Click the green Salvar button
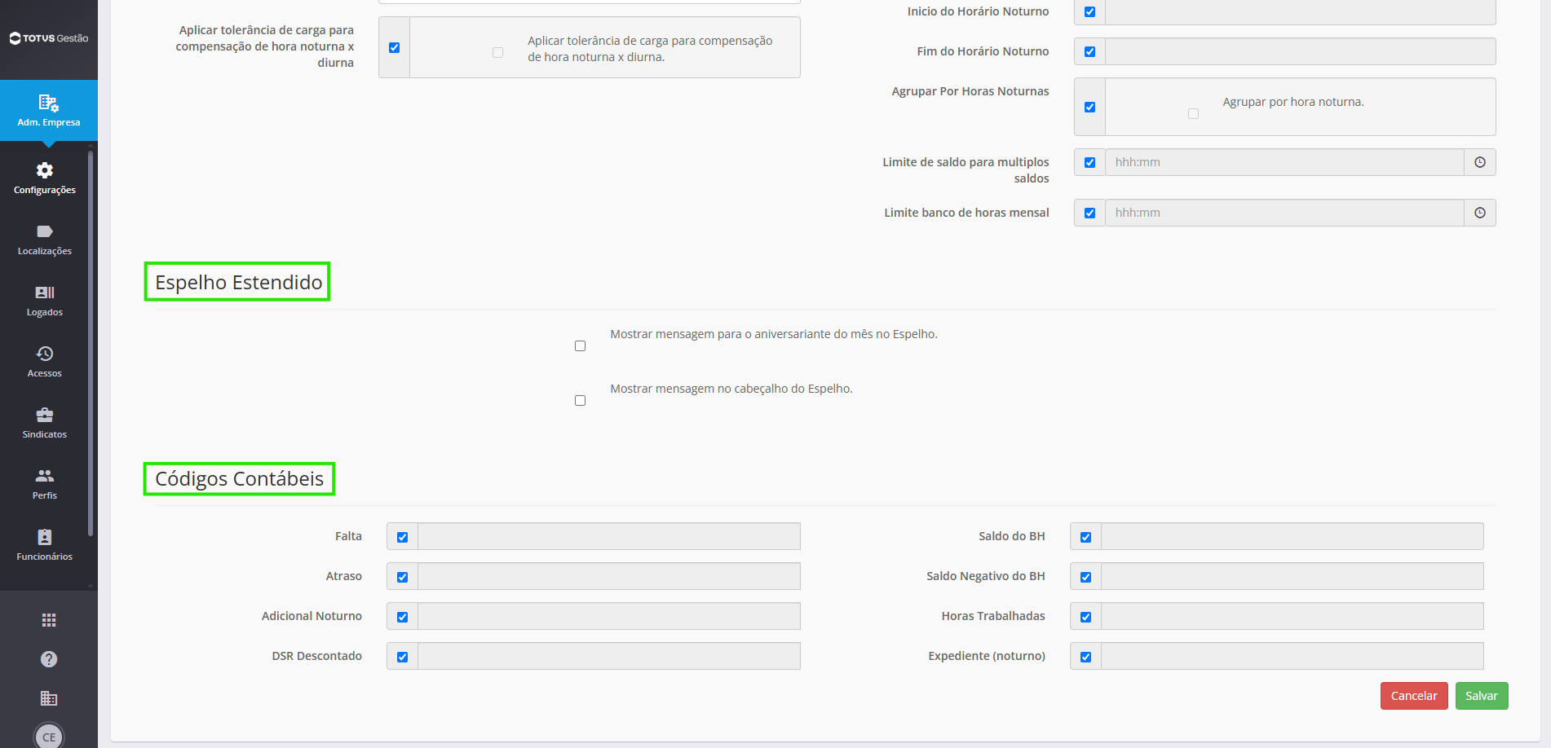Screen dimensions: 1551x748 [1482, 696]
